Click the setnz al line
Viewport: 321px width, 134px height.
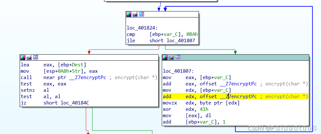(35, 90)
